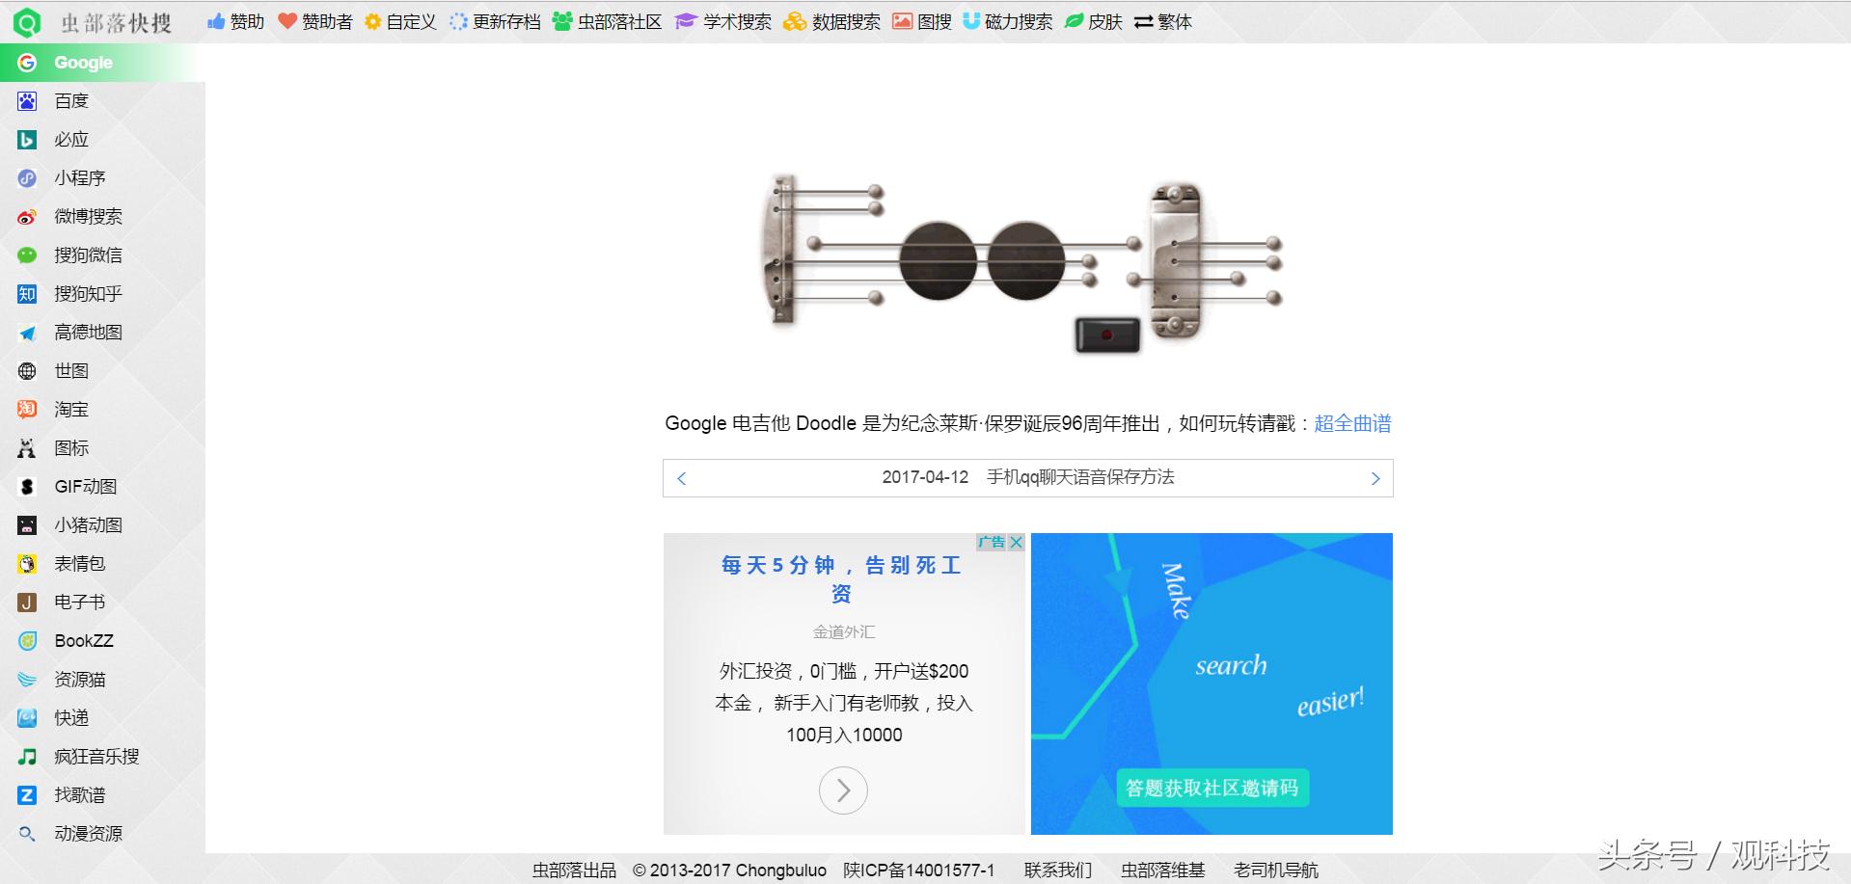Image resolution: width=1851 pixels, height=884 pixels.
Task: Click 答题获取社区邀请码 button
Action: (1211, 788)
